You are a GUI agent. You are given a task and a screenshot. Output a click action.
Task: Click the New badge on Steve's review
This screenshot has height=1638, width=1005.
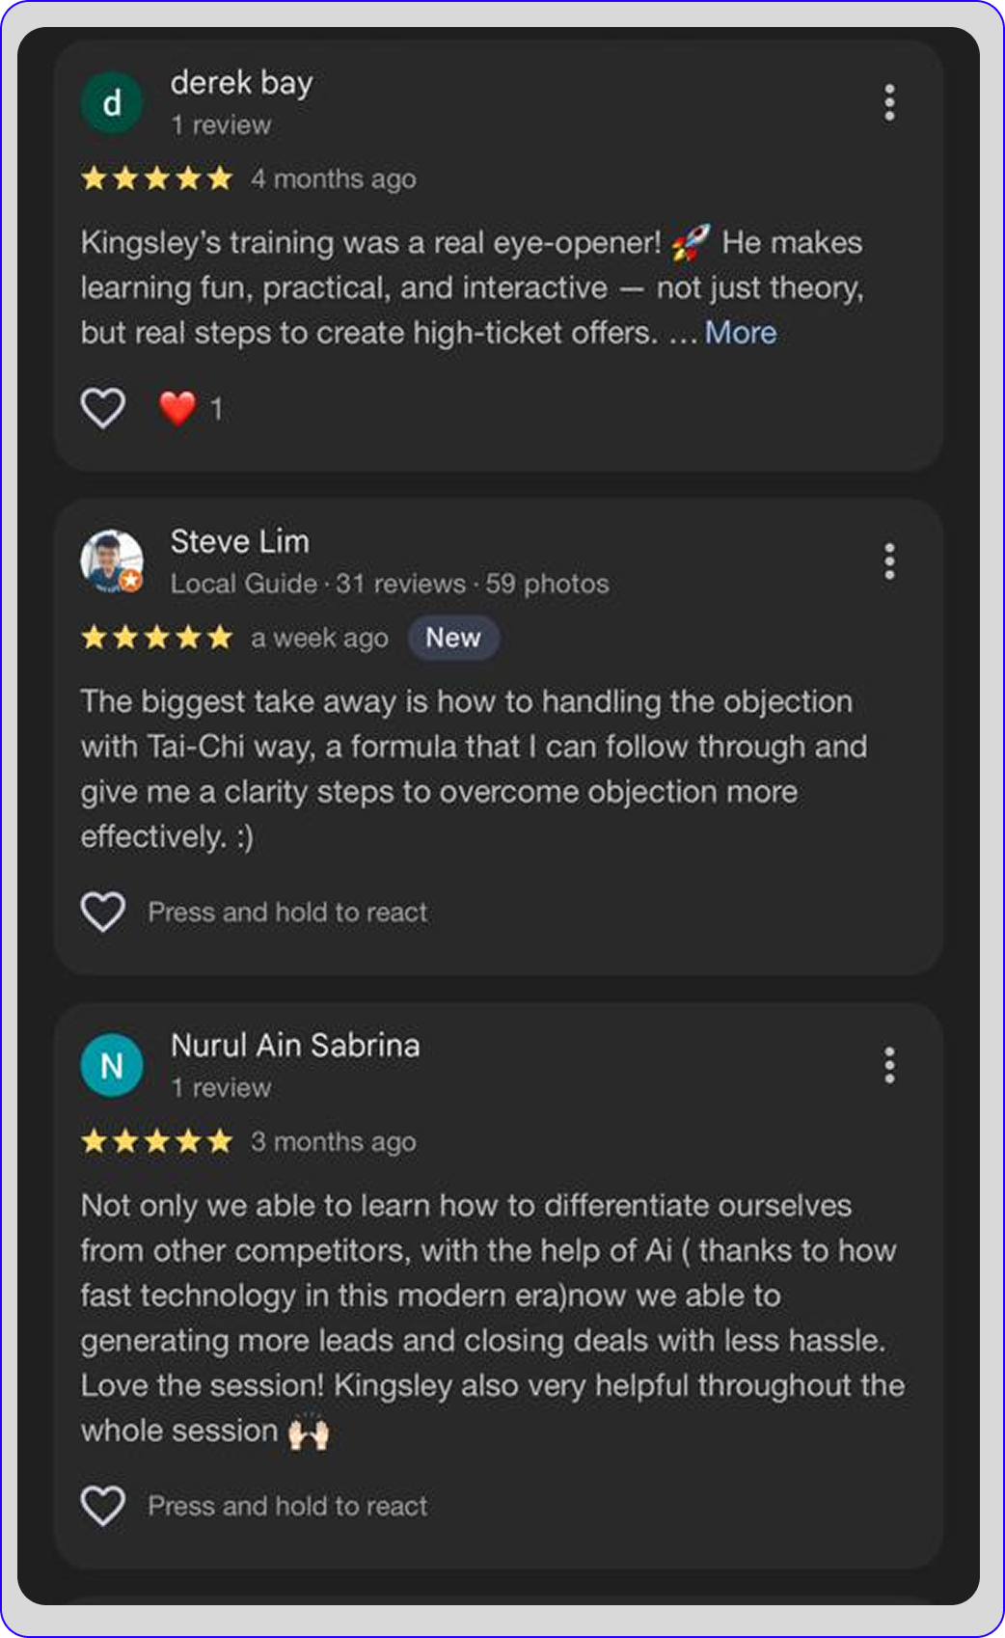click(x=453, y=638)
